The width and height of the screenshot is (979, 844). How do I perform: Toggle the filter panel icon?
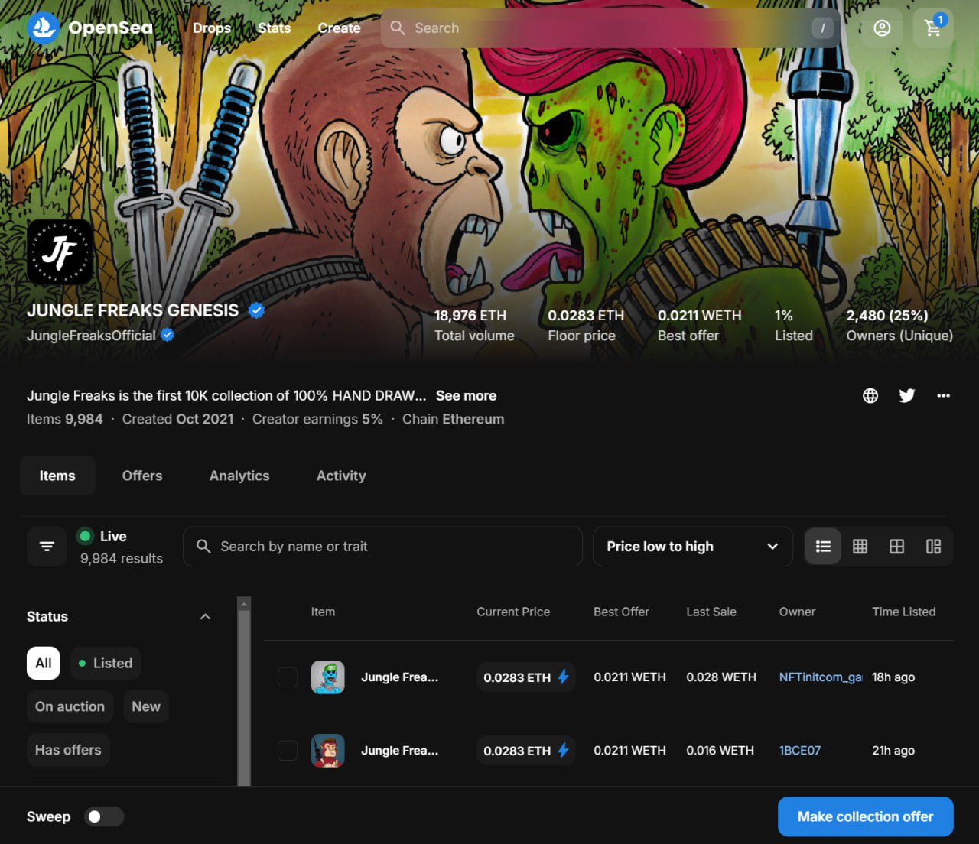tap(47, 547)
